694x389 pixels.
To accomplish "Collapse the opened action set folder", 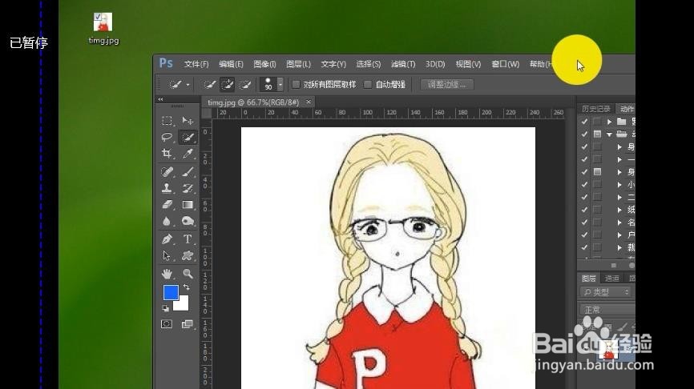I will [610, 134].
